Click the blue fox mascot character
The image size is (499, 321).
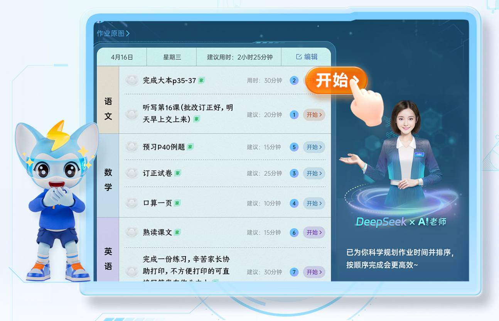[57, 201]
